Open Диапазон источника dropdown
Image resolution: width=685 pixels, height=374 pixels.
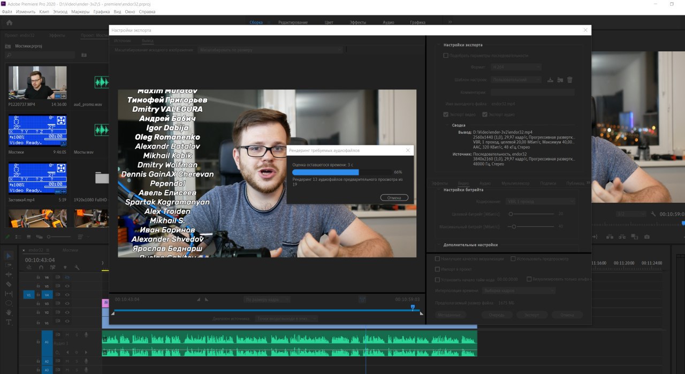286,318
